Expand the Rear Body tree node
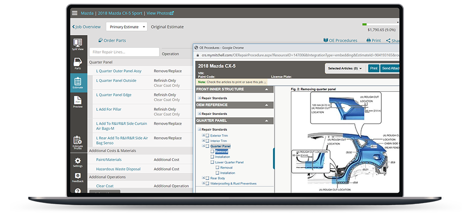 click(x=203, y=178)
